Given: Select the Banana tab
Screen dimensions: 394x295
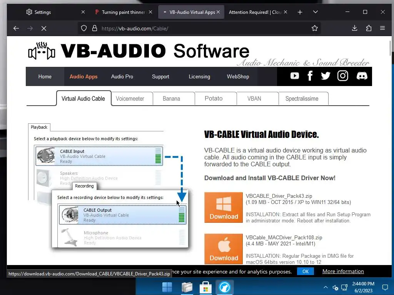Looking at the screenshot, I should click(171, 99).
